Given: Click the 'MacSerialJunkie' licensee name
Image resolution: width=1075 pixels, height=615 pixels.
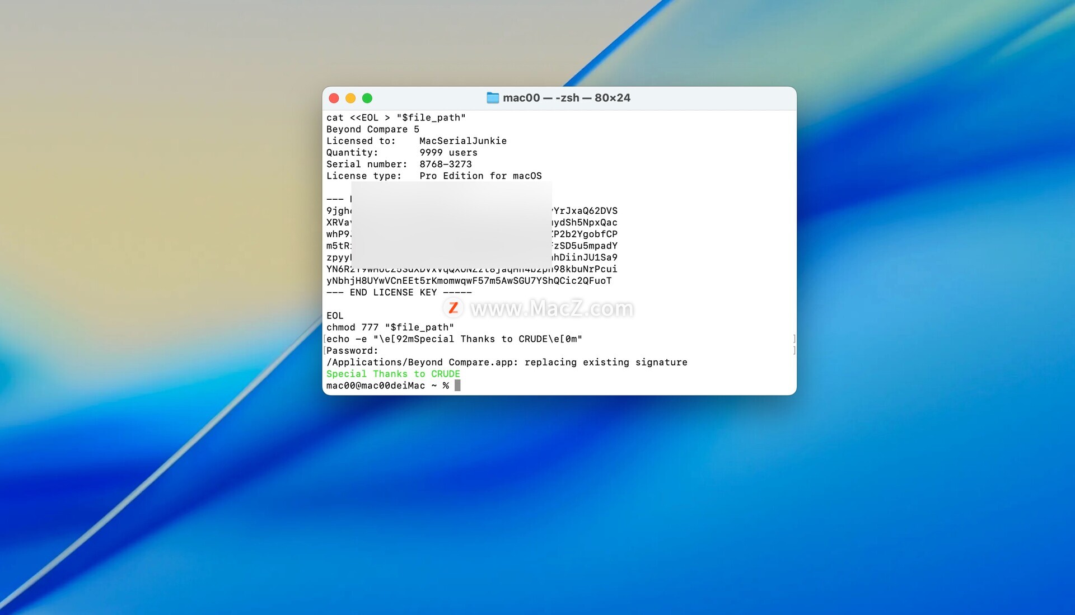Looking at the screenshot, I should click(462, 141).
